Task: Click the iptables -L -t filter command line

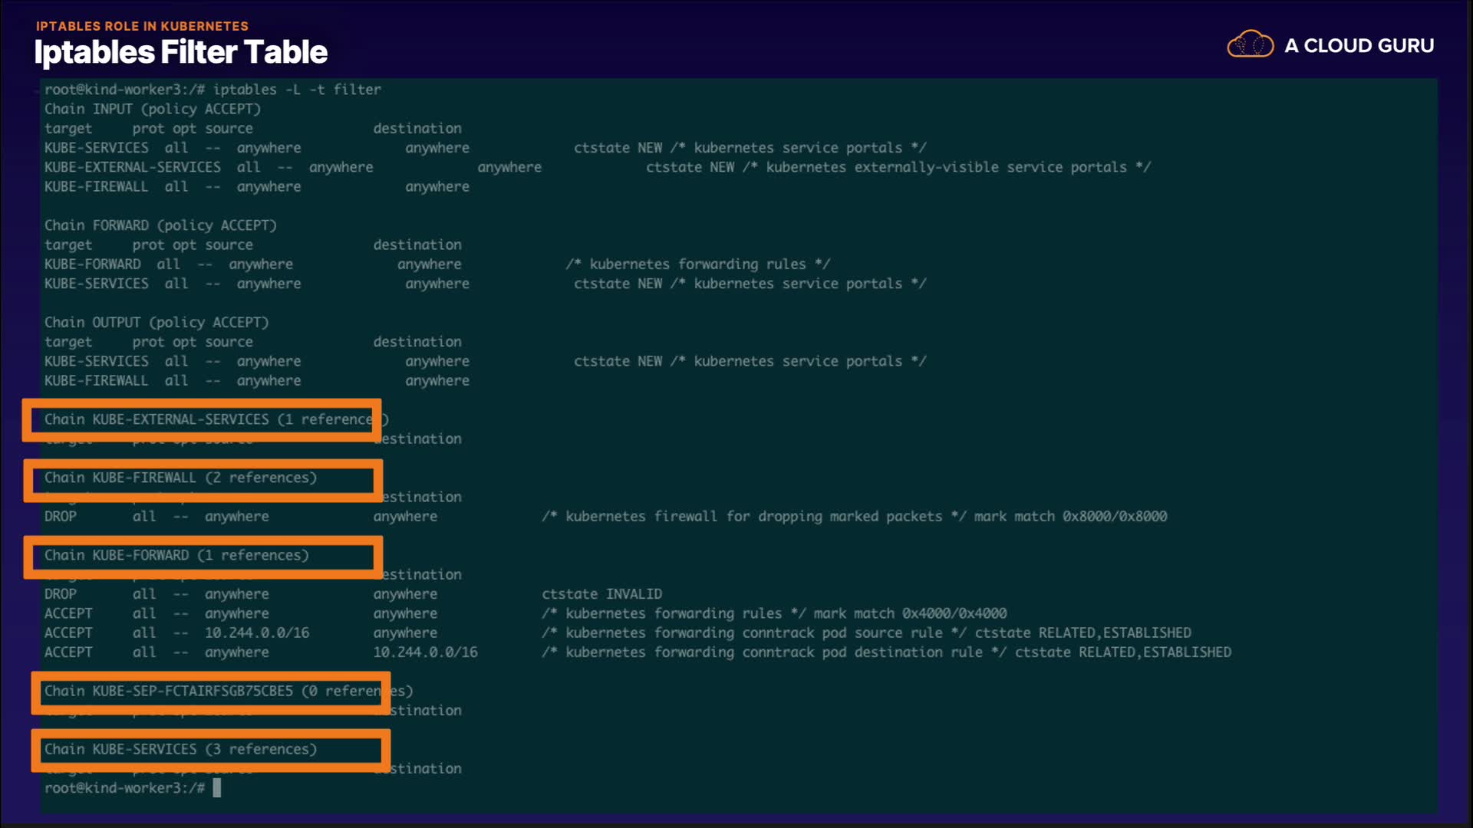Action: pos(296,90)
